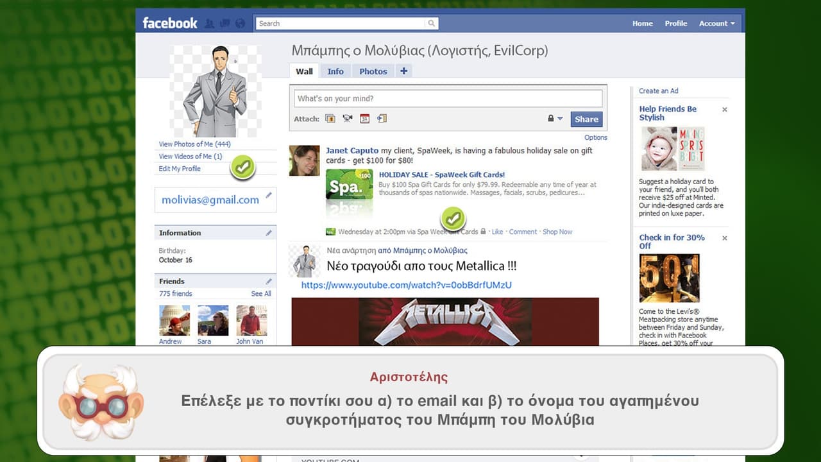
Task: Switch to the Info tab
Action: pyautogui.click(x=335, y=71)
